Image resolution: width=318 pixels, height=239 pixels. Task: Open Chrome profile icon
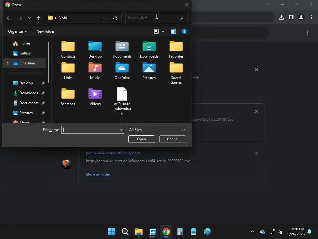[301, 17]
